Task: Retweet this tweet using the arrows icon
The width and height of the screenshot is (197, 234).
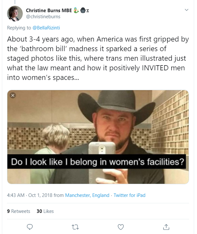Action: tap(75, 227)
